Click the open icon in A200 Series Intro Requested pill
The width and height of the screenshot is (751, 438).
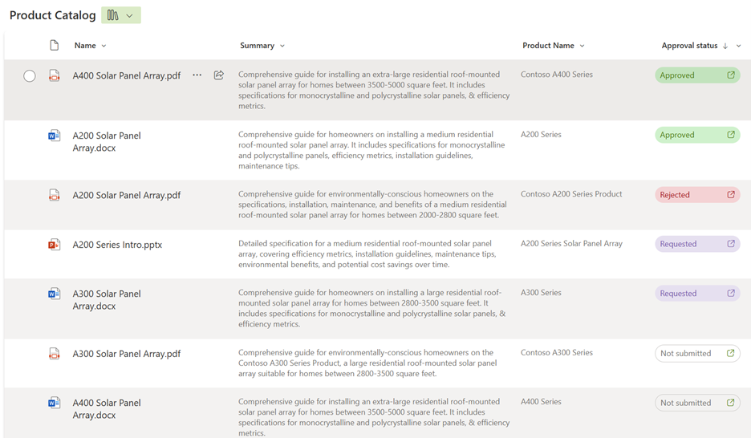731,244
